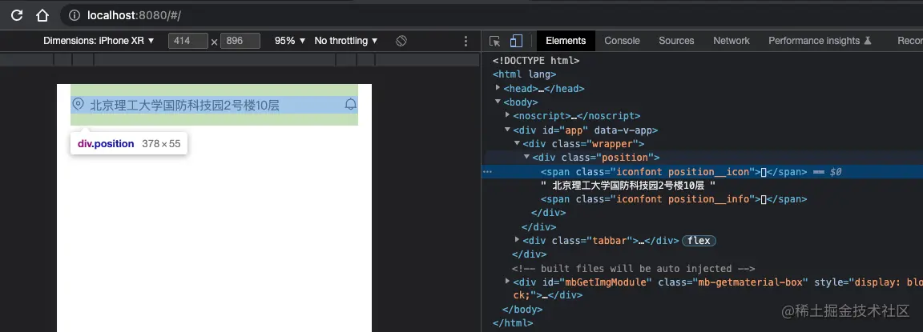Image resolution: width=923 pixels, height=332 pixels.
Task: Go to the browser home page icon
Action: point(42,16)
